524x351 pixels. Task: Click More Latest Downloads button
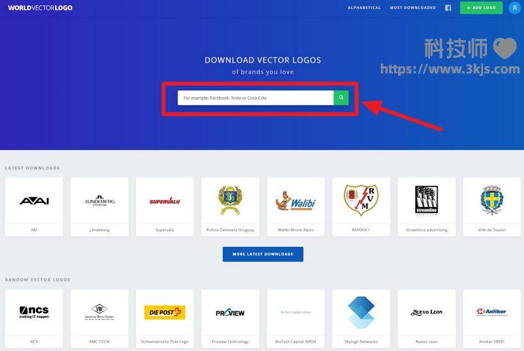click(x=263, y=254)
